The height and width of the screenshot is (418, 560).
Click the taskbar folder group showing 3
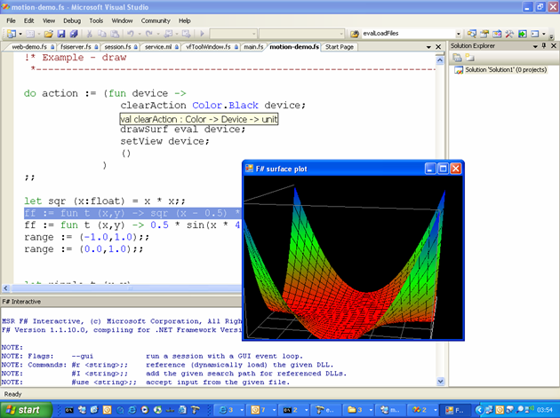click(358, 410)
